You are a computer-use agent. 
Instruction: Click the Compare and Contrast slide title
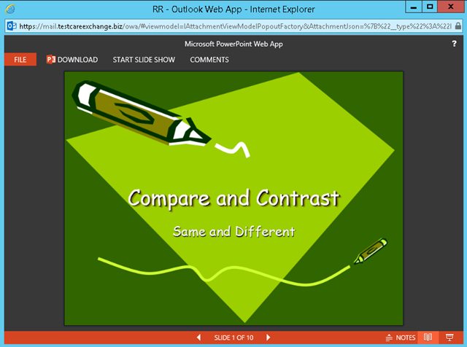(233, 198)
